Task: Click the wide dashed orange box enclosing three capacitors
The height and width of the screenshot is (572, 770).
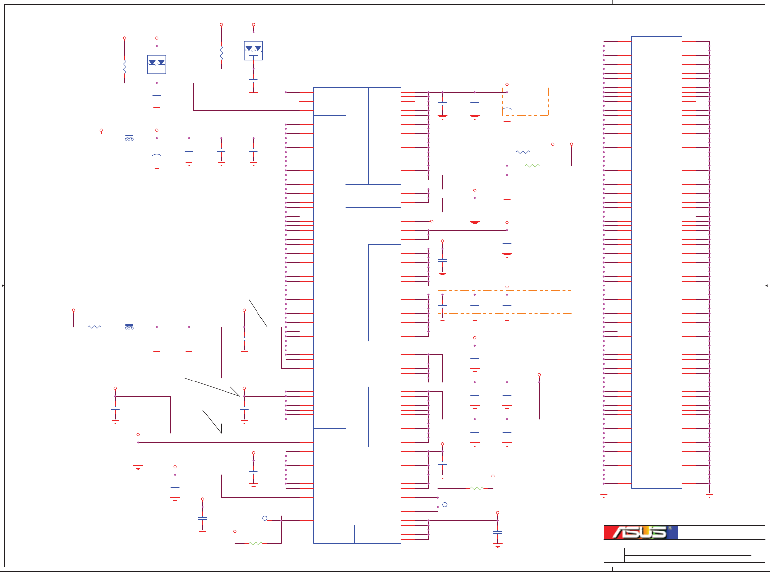Action: pos(505,302)
